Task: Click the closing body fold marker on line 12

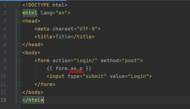Action: 20,92
